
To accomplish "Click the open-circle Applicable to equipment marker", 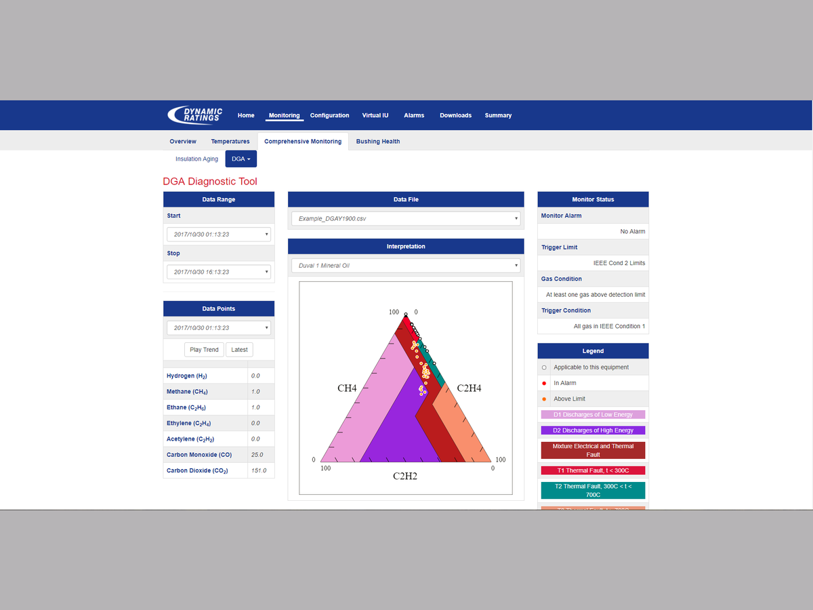I will [544, 367].
